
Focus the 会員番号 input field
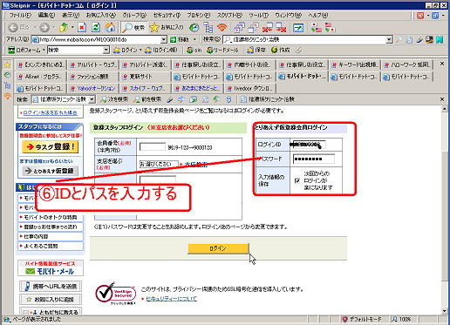coord(153,146)
